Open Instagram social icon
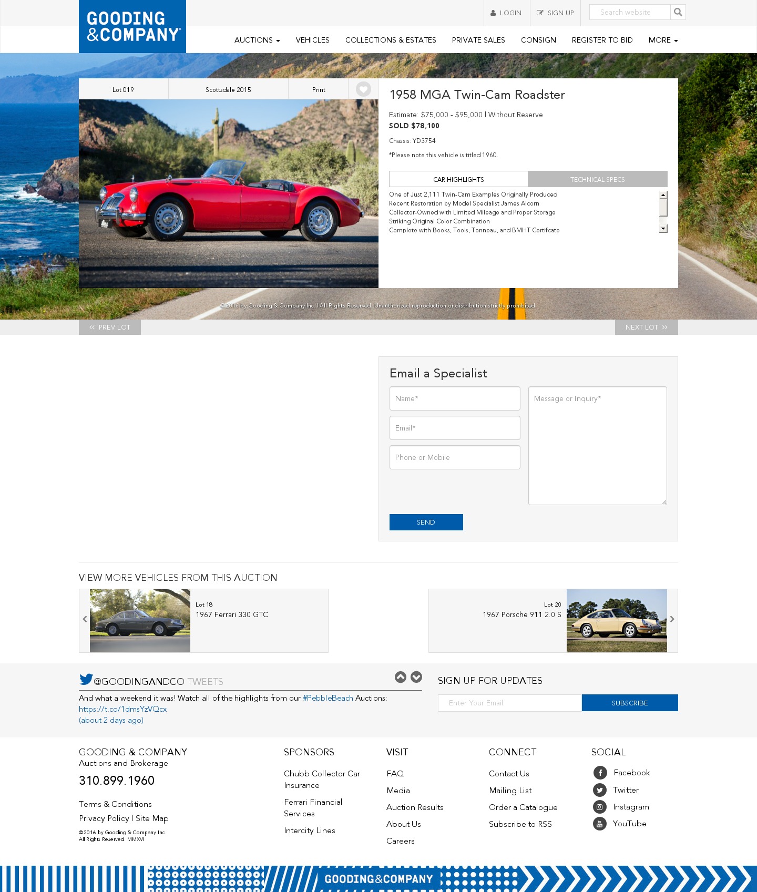Screen dimensions: 757x892 tap(600, 807)
